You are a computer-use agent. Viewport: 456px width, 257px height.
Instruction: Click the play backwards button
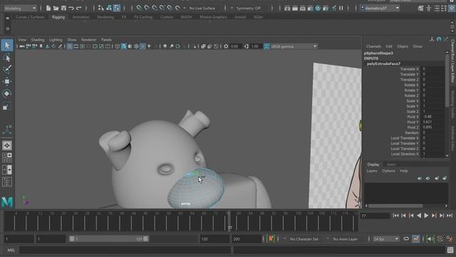click(x=419, y=216)
